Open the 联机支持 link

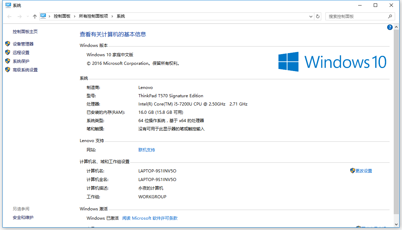(147, 150)
